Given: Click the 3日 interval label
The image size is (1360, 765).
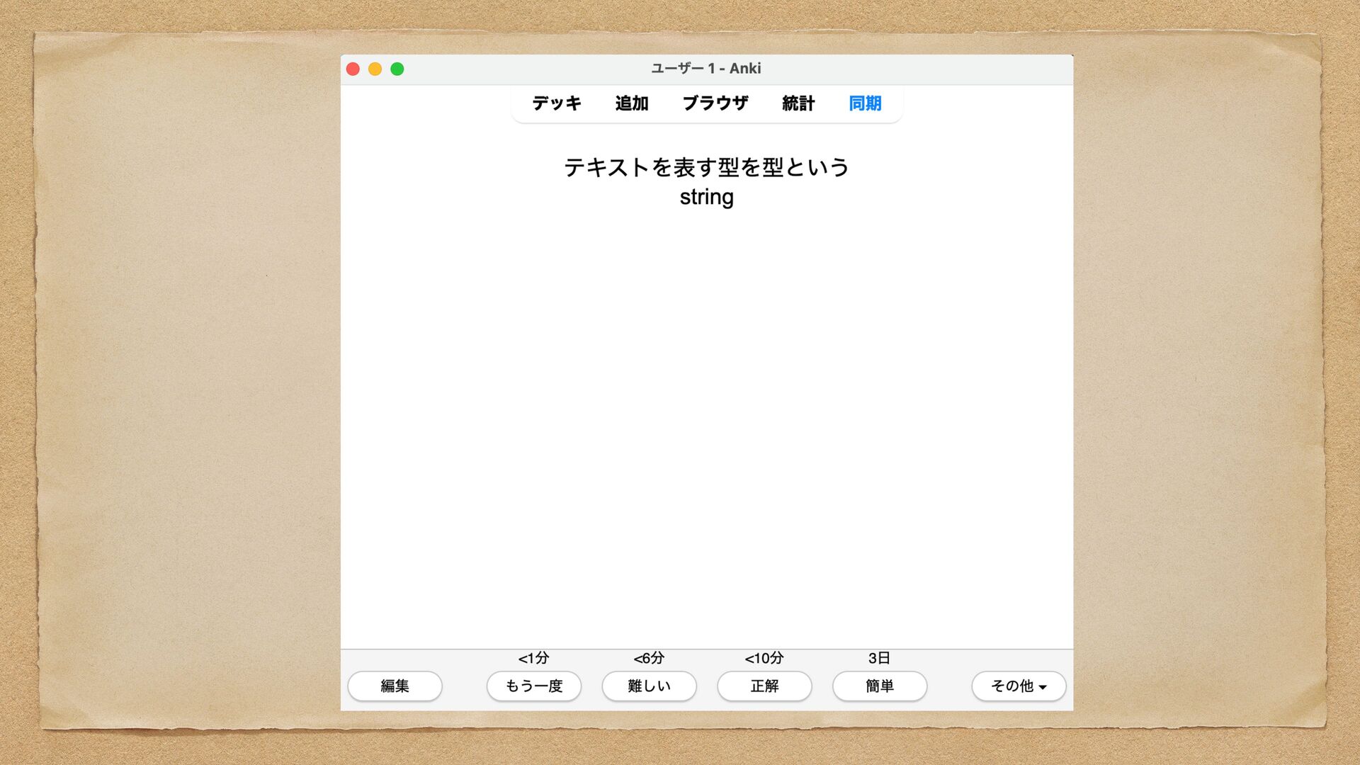Looking at the screenshot, I should coord(879,658).
